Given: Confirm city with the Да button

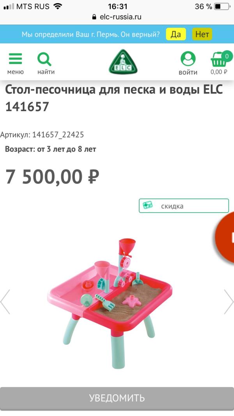Looking at the screenshot, I should tap(176, 34).
